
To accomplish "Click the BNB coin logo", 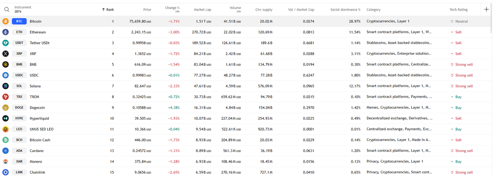I will (6, 65).
